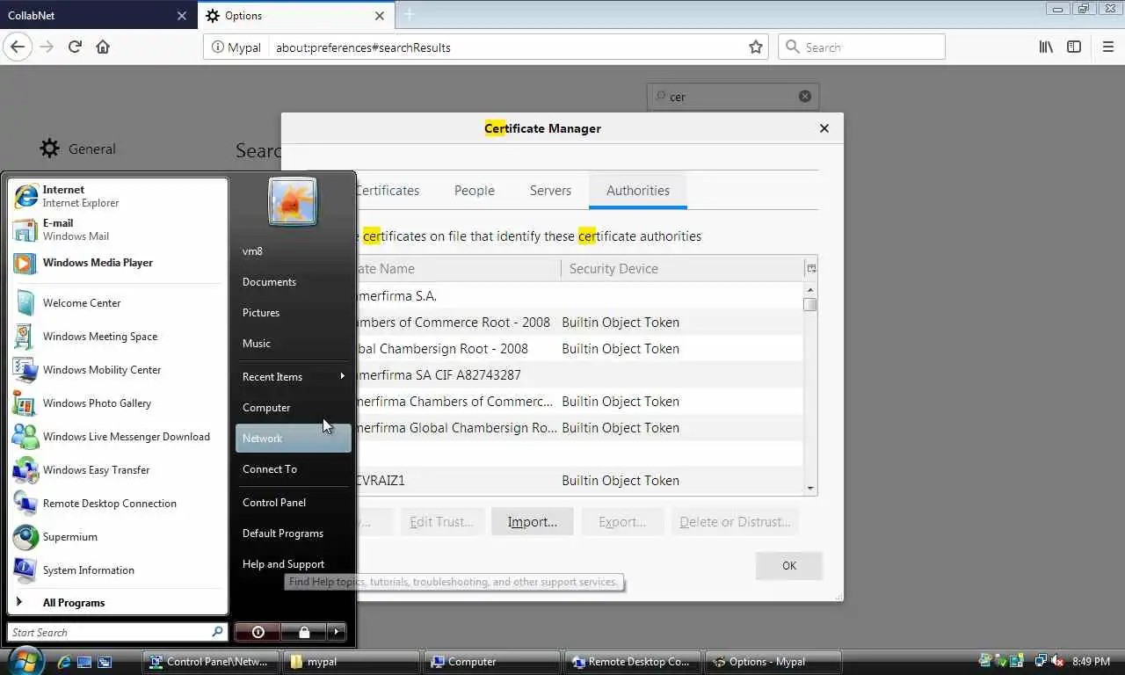
Task: Go to the browser home page
Action: [103, 47]
